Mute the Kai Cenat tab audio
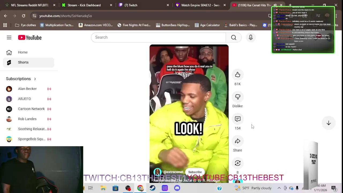The width and height of the screenshot is (343, 193). (x=275, y=5)
